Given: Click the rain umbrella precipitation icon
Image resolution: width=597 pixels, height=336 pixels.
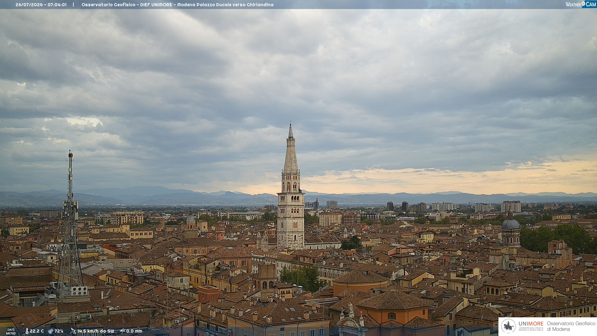Looking at the screenshot, I should [x=123, y=331].
